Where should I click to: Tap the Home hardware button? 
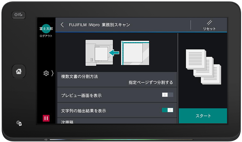(x=19, y=71)
